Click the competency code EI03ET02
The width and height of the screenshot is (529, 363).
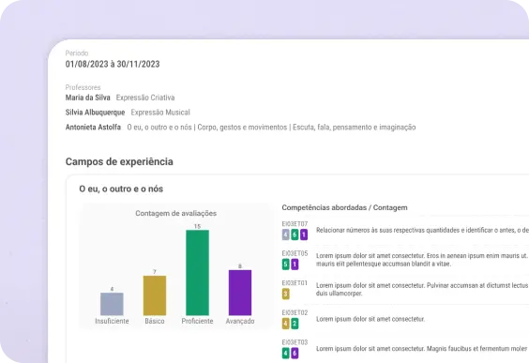[x=295, y=312]
